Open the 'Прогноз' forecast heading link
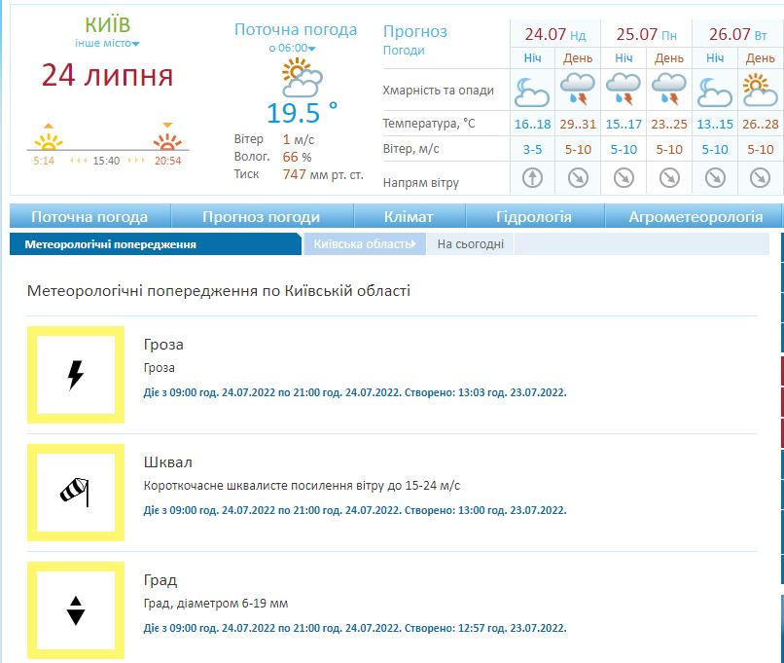This screenshot has height=663, width=784. (x=415, y=32)
